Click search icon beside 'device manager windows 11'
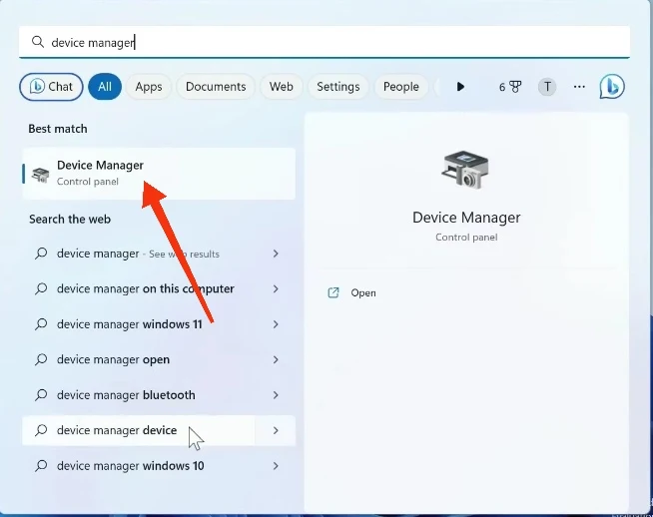The height and width of the screenshot is (517, 653). [41, 323]
